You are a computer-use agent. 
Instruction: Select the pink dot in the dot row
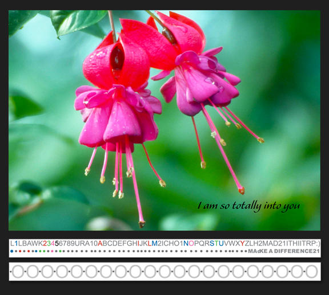click(52, 251)
